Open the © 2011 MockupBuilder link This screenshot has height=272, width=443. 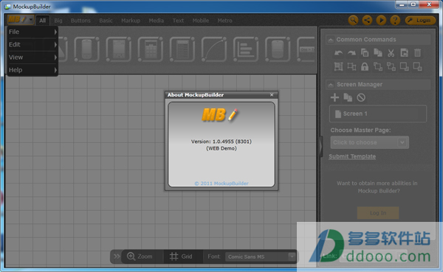(x=221, y=184)
